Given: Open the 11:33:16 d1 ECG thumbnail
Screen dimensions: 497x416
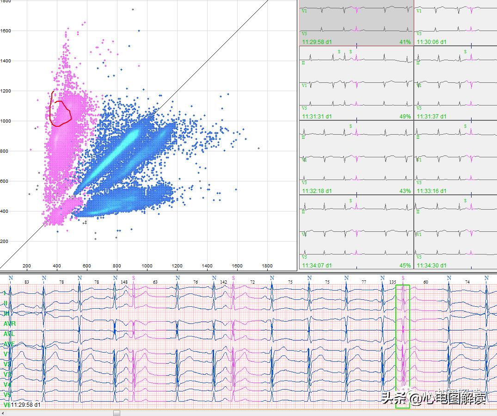Looking at the screenshot, I should click(455, 157).
